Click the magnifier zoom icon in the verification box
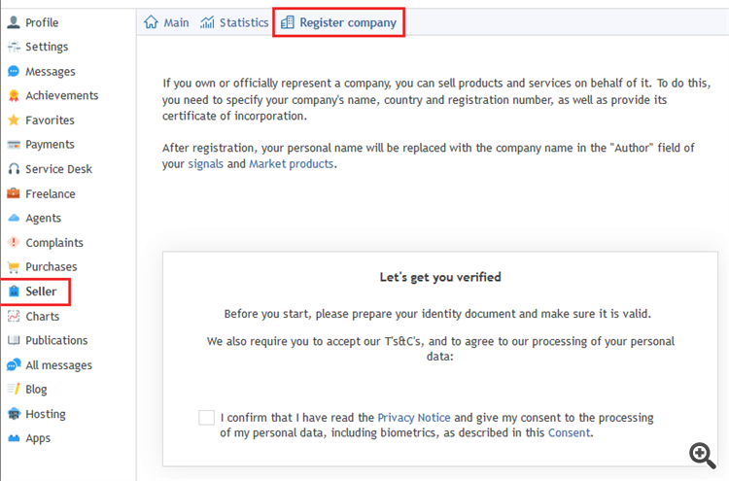The height and width of the screenshot is (481, 729). coord(702,455)
